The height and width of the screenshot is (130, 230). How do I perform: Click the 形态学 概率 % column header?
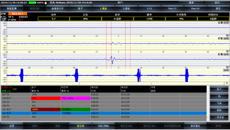pyautogui.click(x=75, y=89)
